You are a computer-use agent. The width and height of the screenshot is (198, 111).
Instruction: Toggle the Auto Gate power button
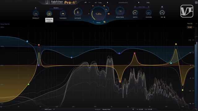tap(135, 7)
